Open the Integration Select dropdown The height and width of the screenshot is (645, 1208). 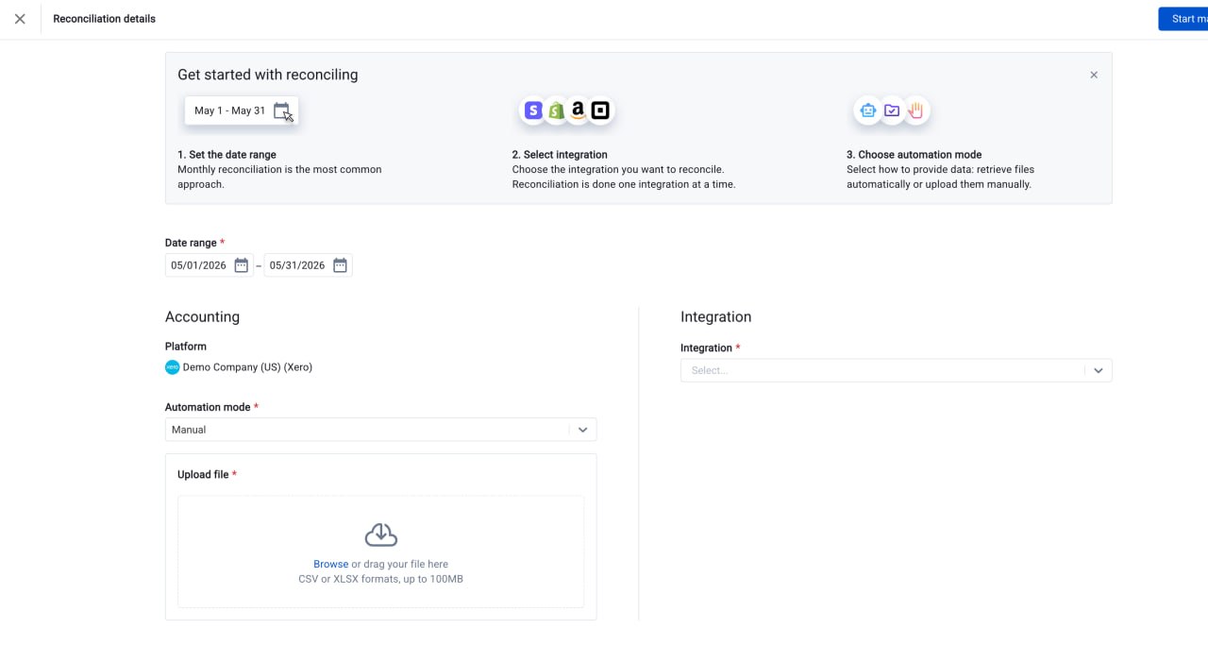pos(896,370)
